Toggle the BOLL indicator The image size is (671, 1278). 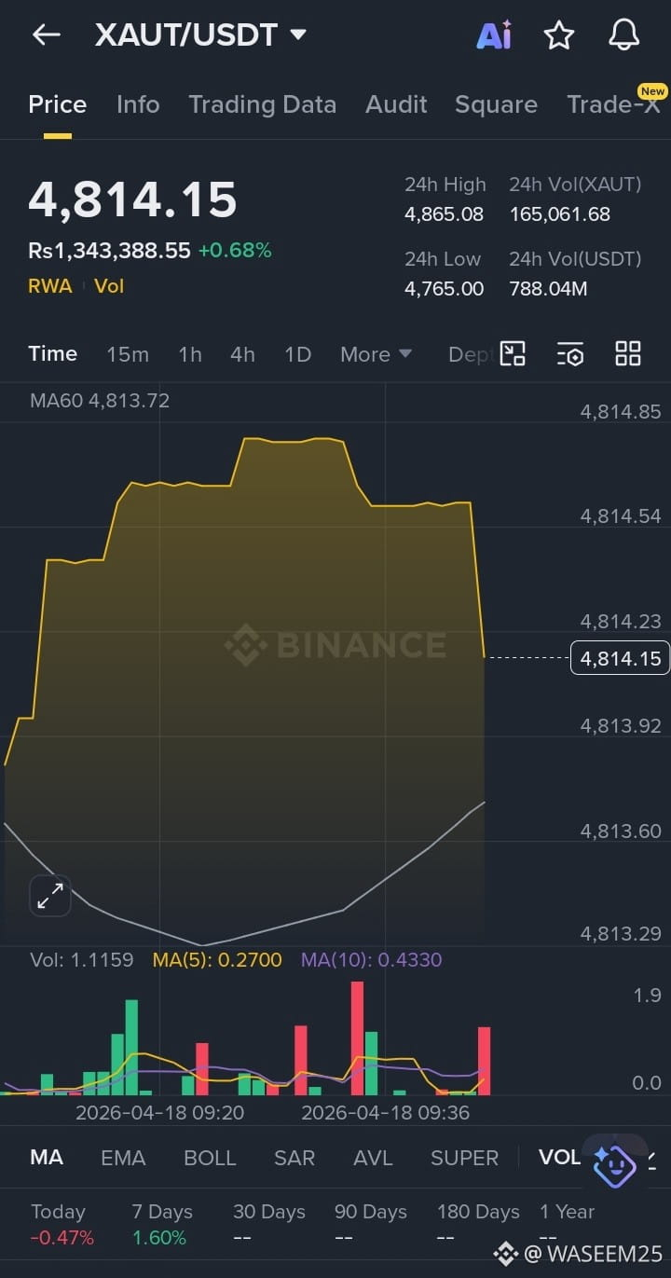[210, 1158]
